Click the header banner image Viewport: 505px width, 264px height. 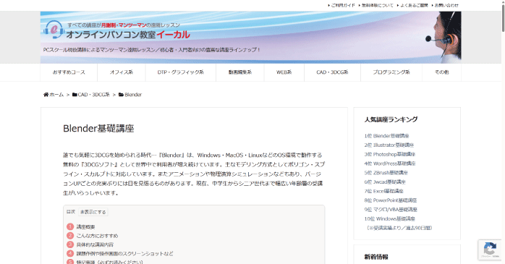(250, 38)
